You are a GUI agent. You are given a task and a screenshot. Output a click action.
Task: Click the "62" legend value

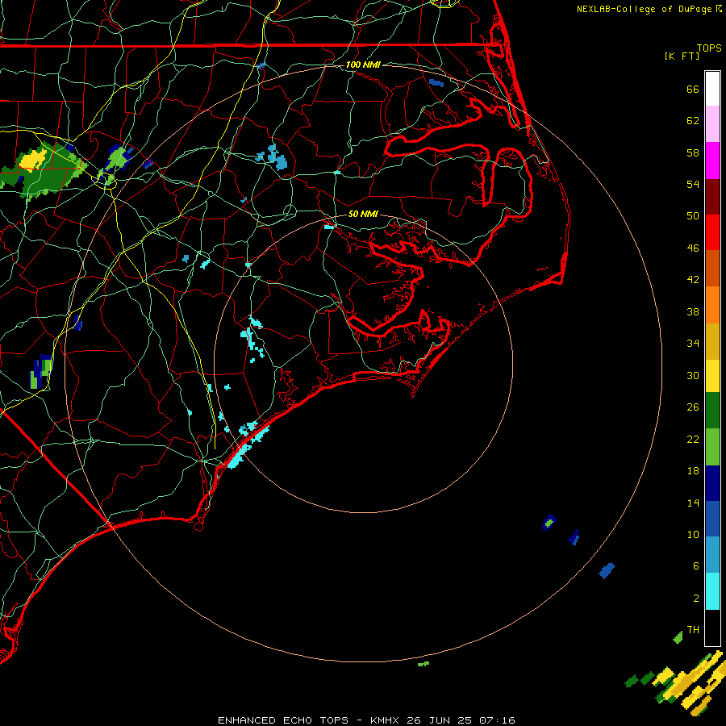pos(693,121)
